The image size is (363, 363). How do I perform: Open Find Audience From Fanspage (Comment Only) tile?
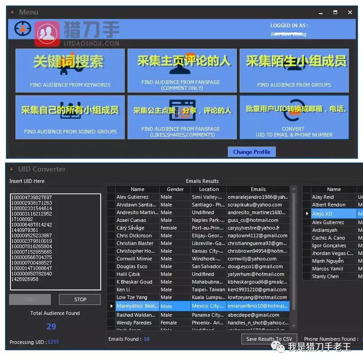click(x=182, y=70)
